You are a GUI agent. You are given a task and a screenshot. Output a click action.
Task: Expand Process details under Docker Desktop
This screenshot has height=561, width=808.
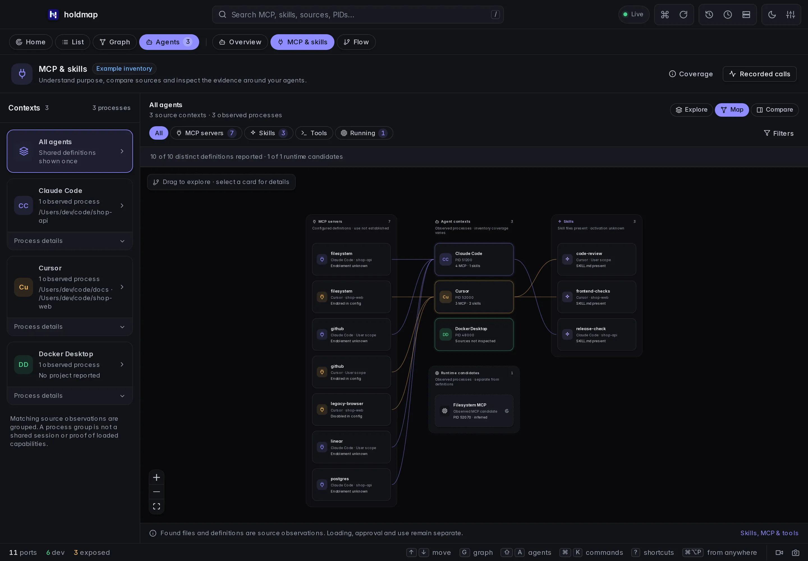[70, 396]
